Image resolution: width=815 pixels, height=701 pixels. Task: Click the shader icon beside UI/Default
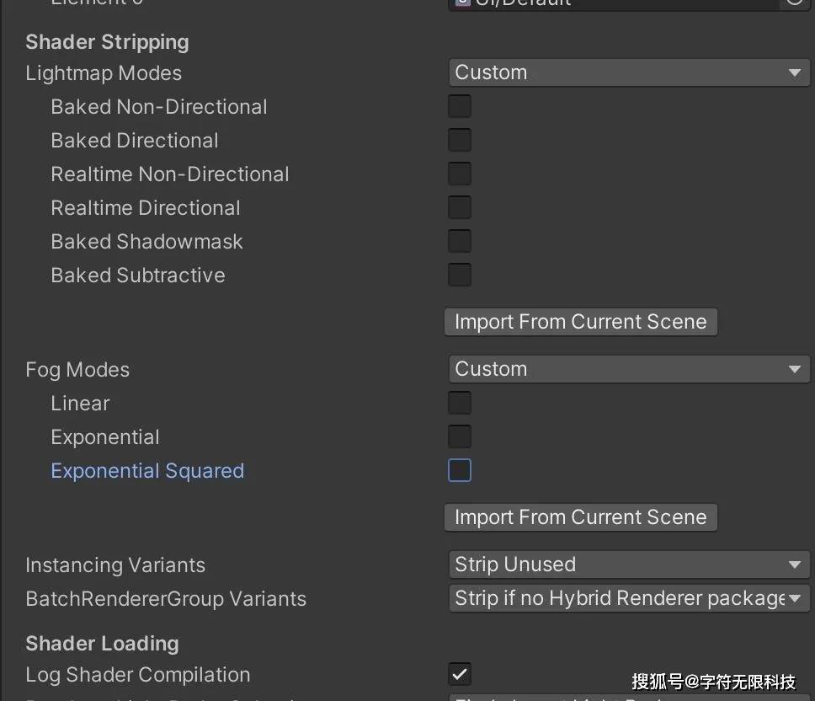tap(461, 3)
